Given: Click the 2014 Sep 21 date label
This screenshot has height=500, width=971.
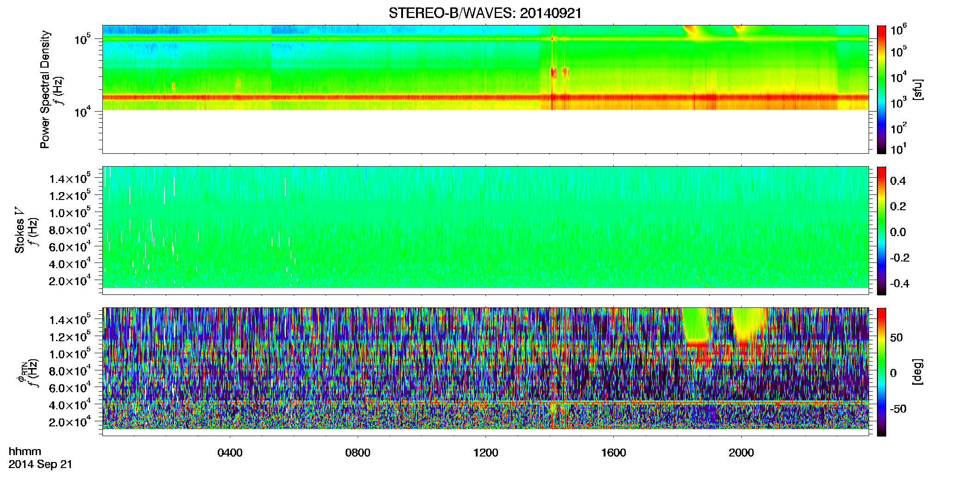Looking at the screenshot, I should tap(40, 464).
